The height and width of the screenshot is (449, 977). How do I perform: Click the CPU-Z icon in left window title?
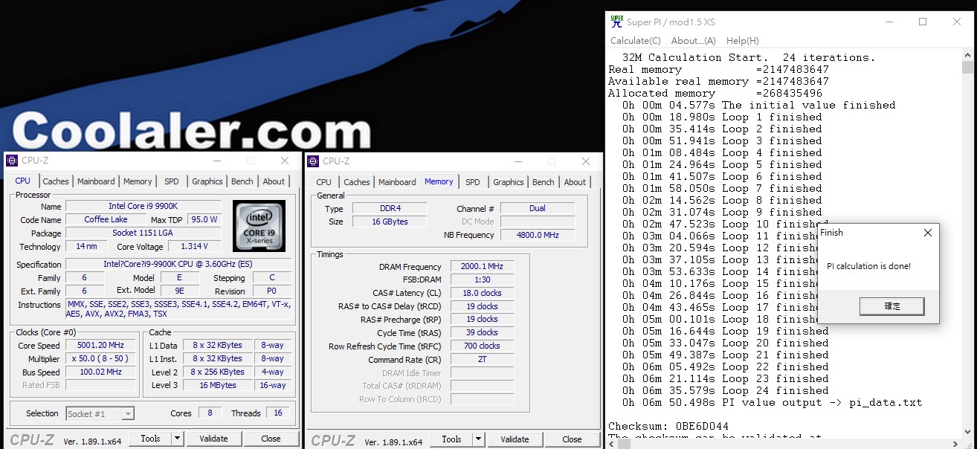(x=13, y=161)
